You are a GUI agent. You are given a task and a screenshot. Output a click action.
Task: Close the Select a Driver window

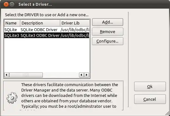tap(6, 4)
